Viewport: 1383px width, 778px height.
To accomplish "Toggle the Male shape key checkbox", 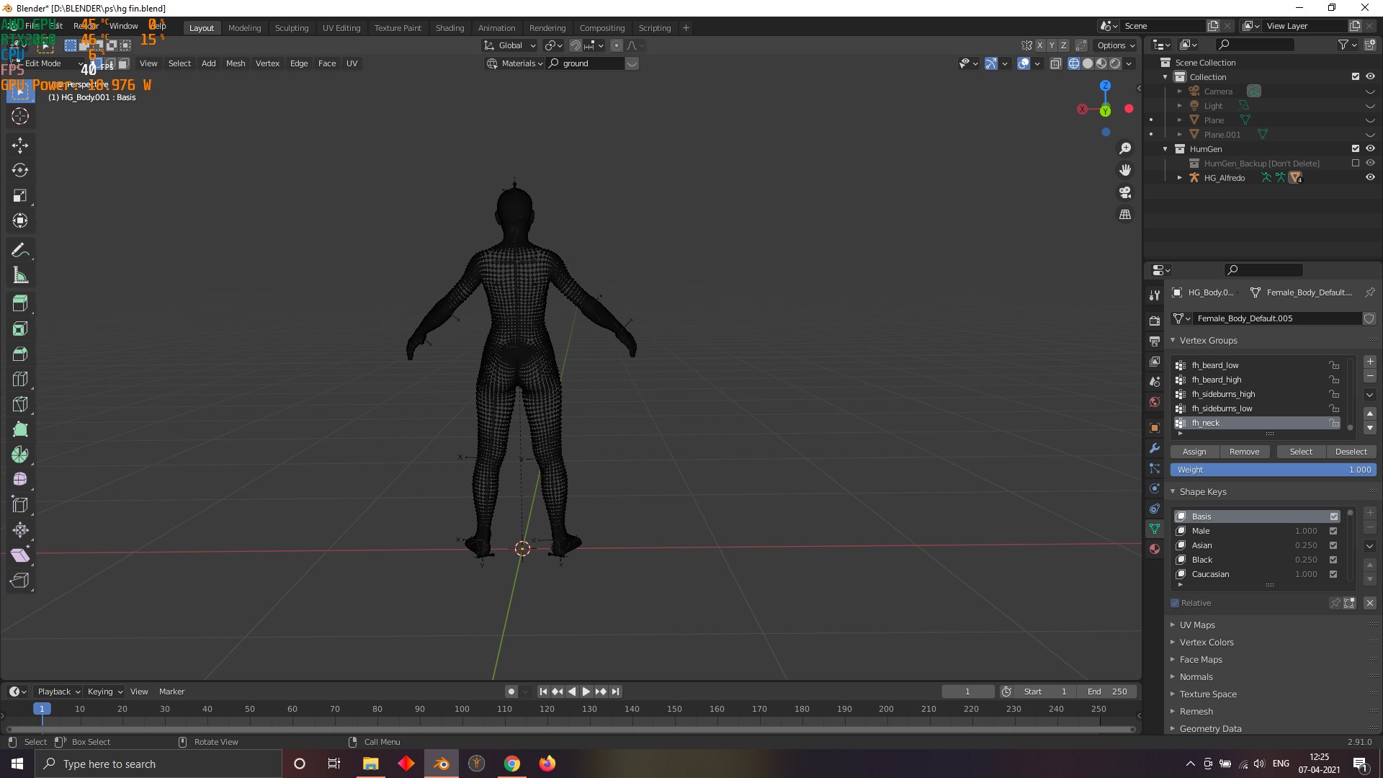I will pos(1333,531).
